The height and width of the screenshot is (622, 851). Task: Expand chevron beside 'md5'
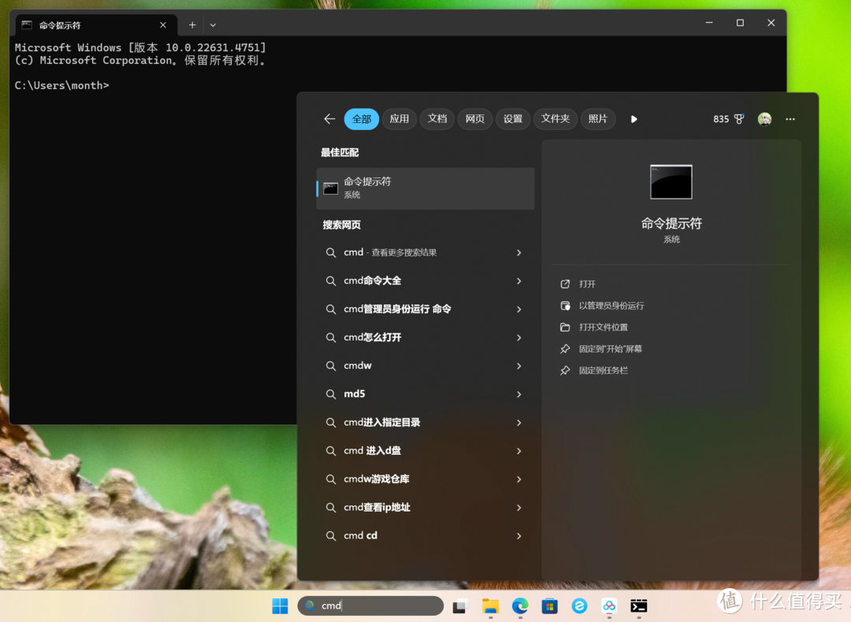tap(518, 393)
